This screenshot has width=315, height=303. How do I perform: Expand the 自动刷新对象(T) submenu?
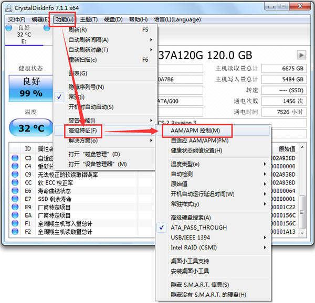tap(105, 50)
